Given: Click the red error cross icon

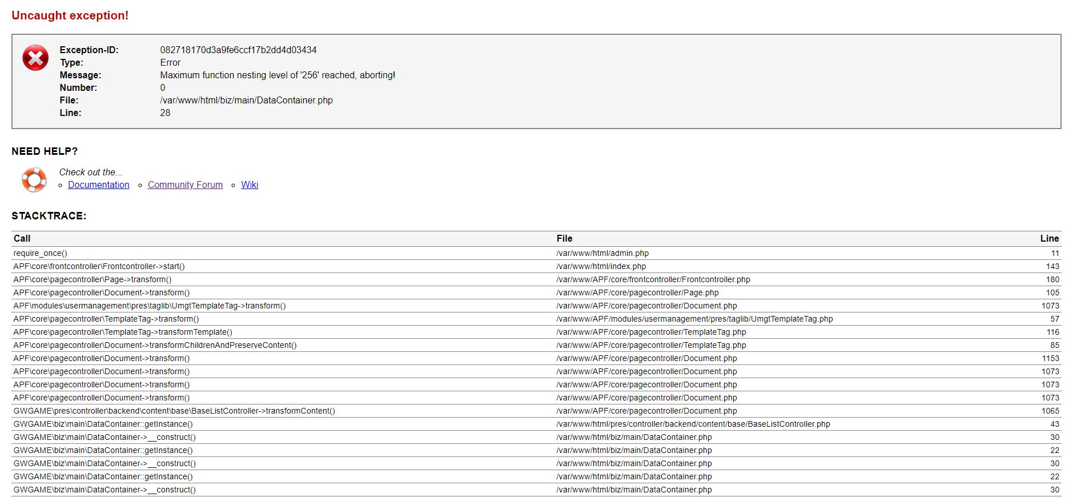Looking at the screenshot, I should click(x=35, y=58).
